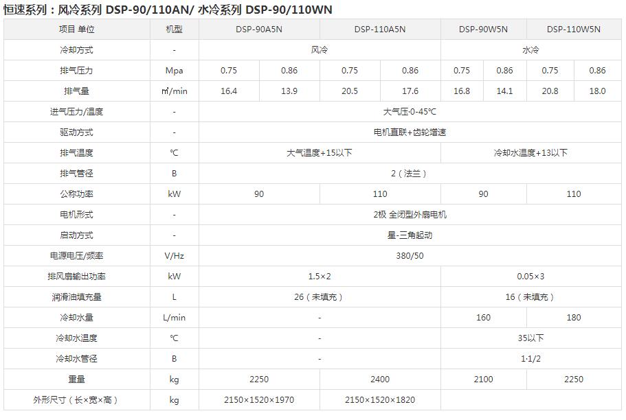Viewport: 626px width, 420px height.
Task: Click the 排气管径 row label
Action: point(77,174)
